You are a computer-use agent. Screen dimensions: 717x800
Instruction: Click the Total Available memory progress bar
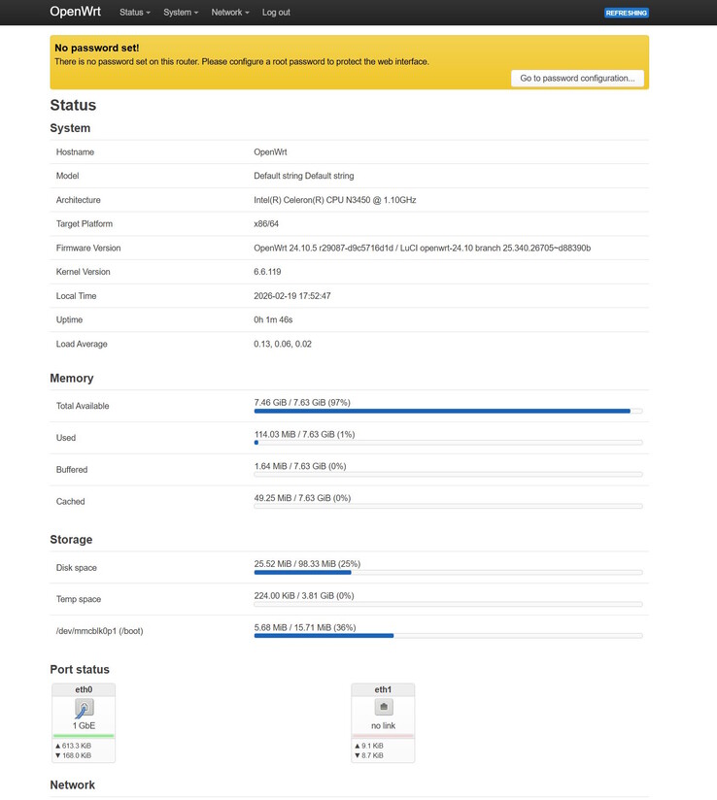click(x=447, y=411)
